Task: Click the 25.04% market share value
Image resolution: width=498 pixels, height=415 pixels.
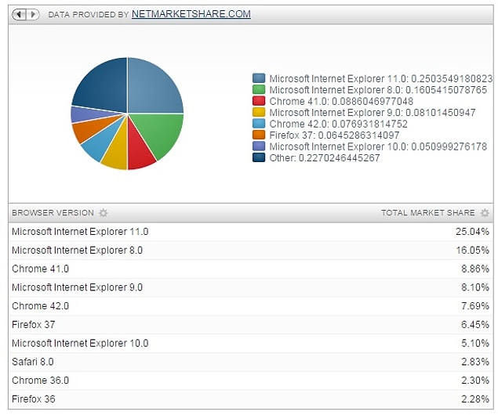Action: coord(472,232)
